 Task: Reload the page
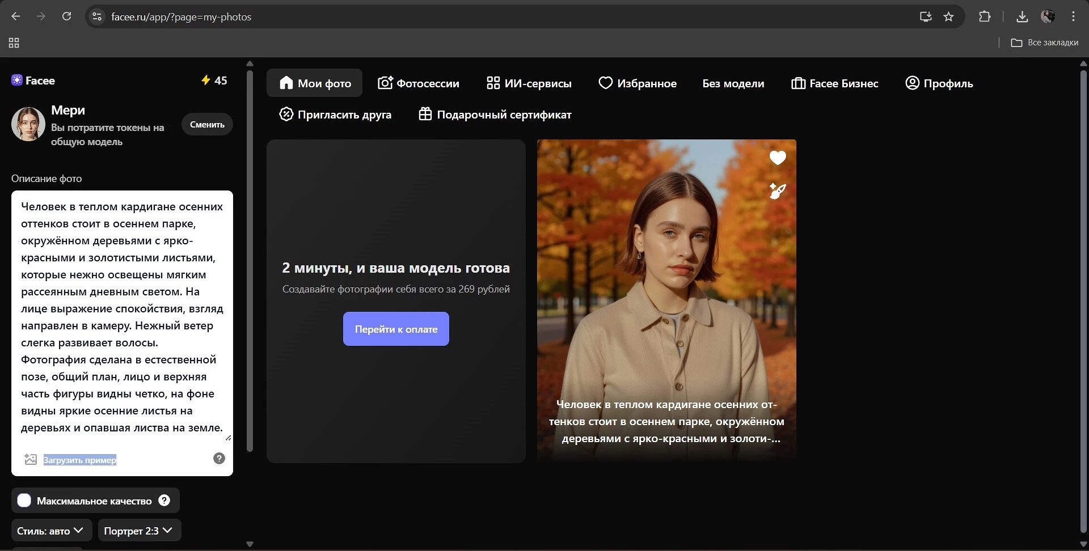click(x=66, y=16)
